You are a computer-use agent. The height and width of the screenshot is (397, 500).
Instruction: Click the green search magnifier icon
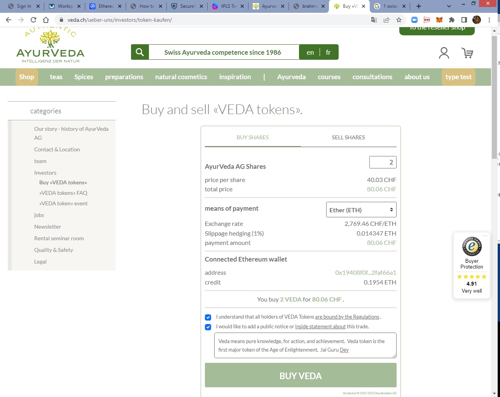[140, 52]
